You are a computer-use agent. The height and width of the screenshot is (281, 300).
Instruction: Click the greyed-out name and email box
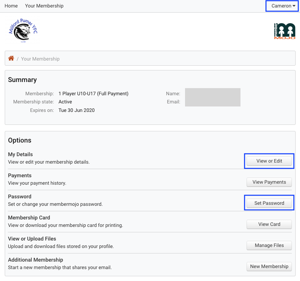pos(213,97)
